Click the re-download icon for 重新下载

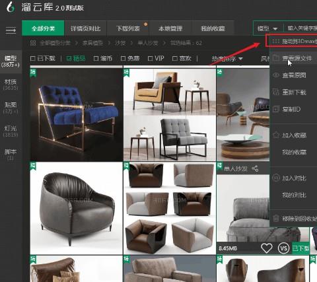coord(276,92)
